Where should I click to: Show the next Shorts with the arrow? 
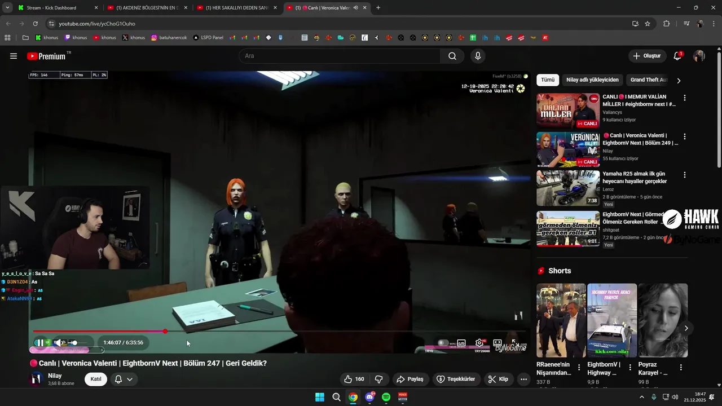point(686,328)
